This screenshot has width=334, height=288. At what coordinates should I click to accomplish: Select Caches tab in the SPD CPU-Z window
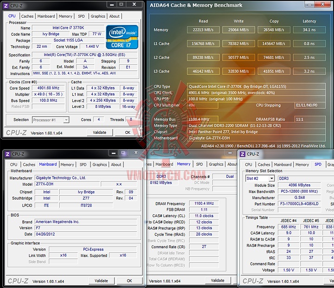264,164
